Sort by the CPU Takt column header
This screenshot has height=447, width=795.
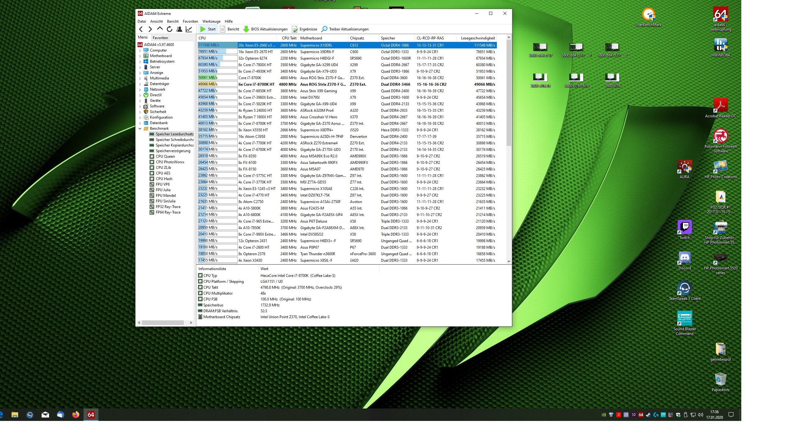(287, 38)
